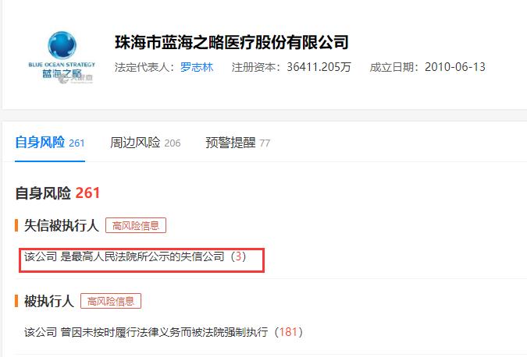Click 高风险信息 tag beside 被执行人

(111, 301)
